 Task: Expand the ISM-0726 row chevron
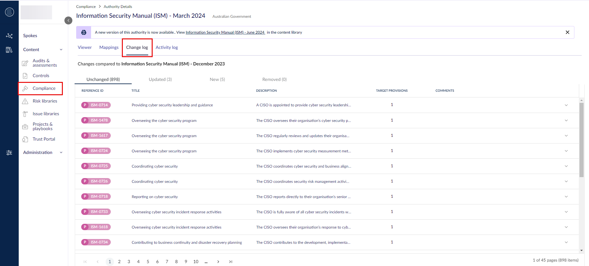[566, 181]
